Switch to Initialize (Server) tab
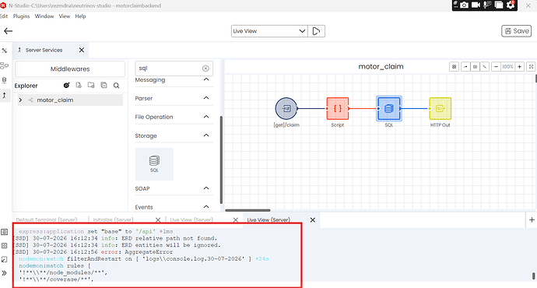Screen dimensions: 537x288 click(x=114, y=220)
